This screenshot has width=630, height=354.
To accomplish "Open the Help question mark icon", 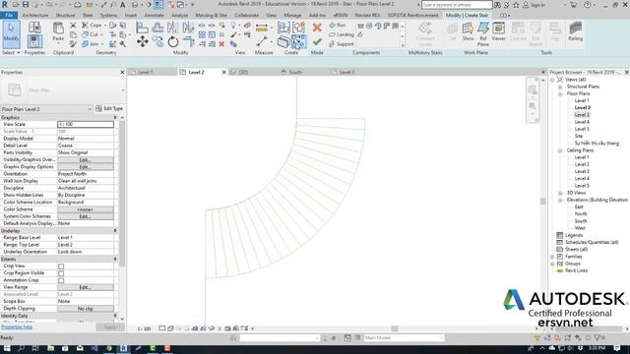I will (x=588, y=5).
